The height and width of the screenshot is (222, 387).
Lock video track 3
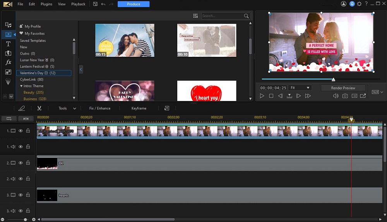28,195
